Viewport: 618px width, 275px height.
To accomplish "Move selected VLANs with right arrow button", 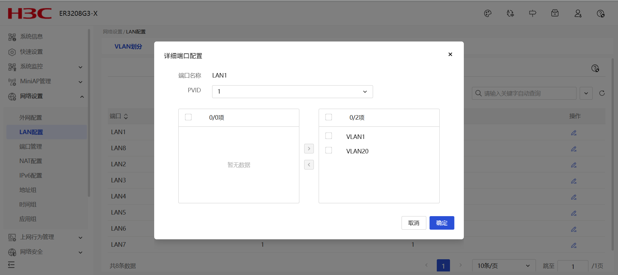I will click(309, 149).
